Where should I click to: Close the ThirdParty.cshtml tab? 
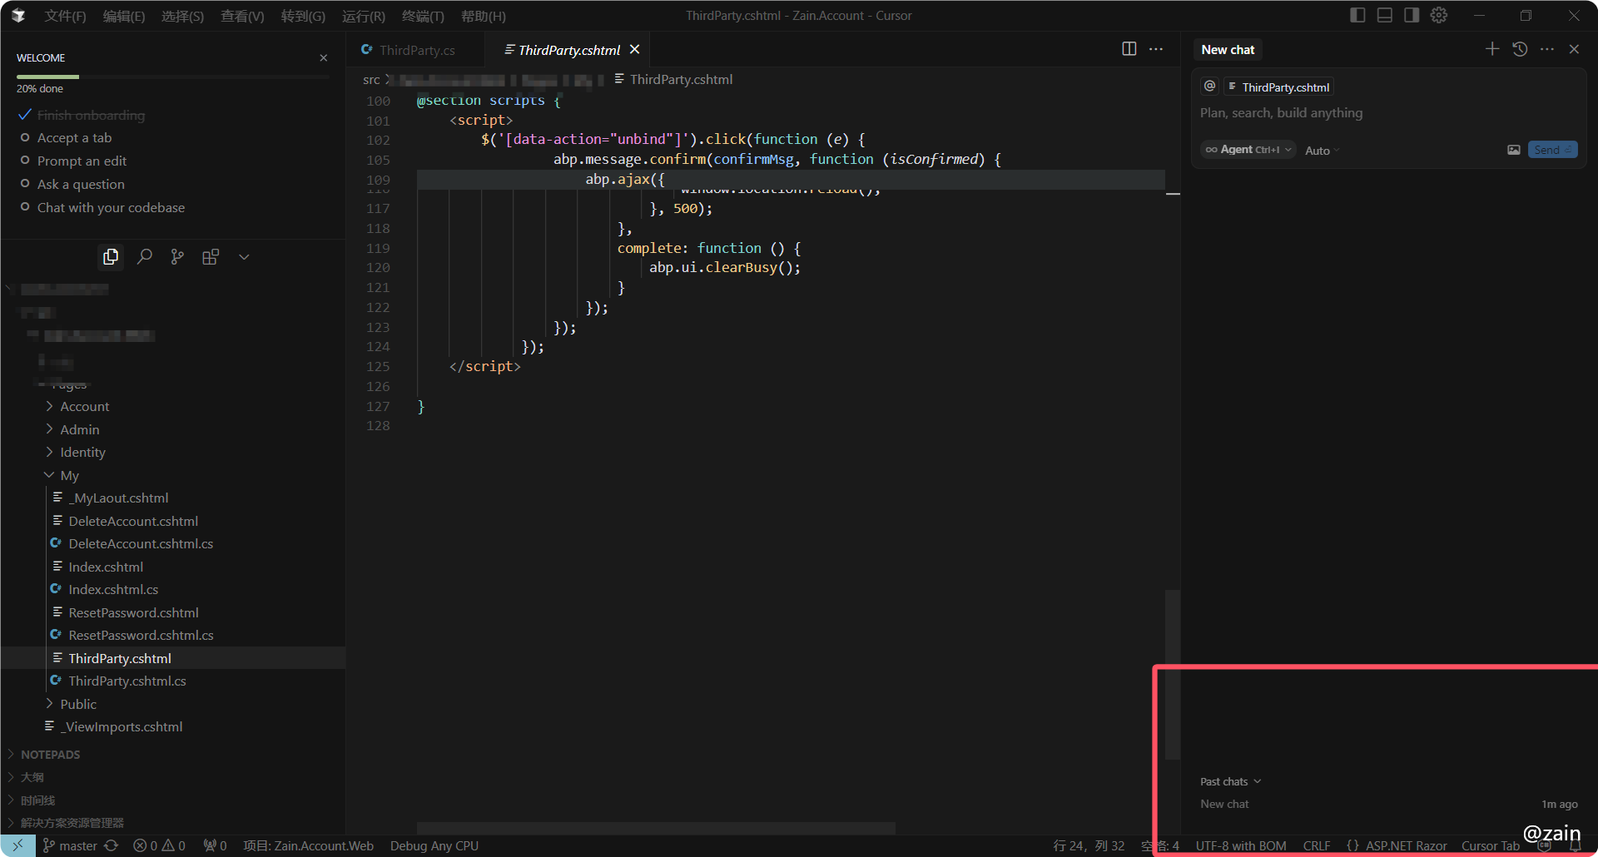(x=635, y=49)
